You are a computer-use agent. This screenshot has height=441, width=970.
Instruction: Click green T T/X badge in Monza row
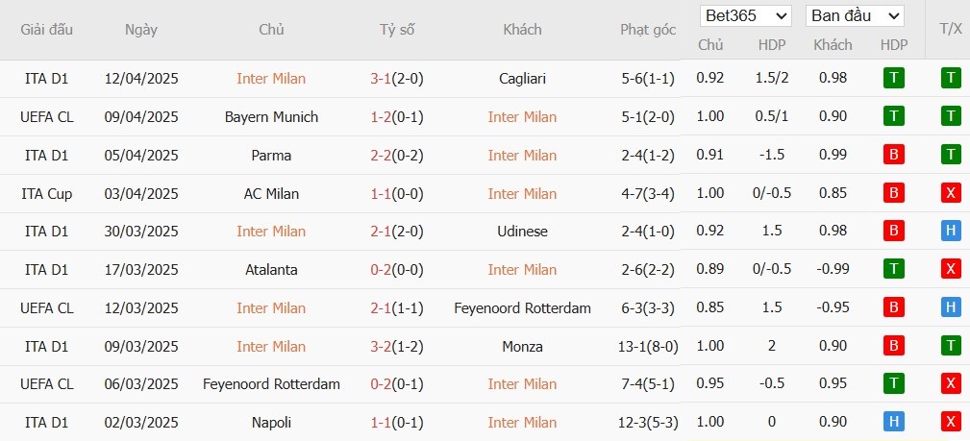click(x=951, y=347)
